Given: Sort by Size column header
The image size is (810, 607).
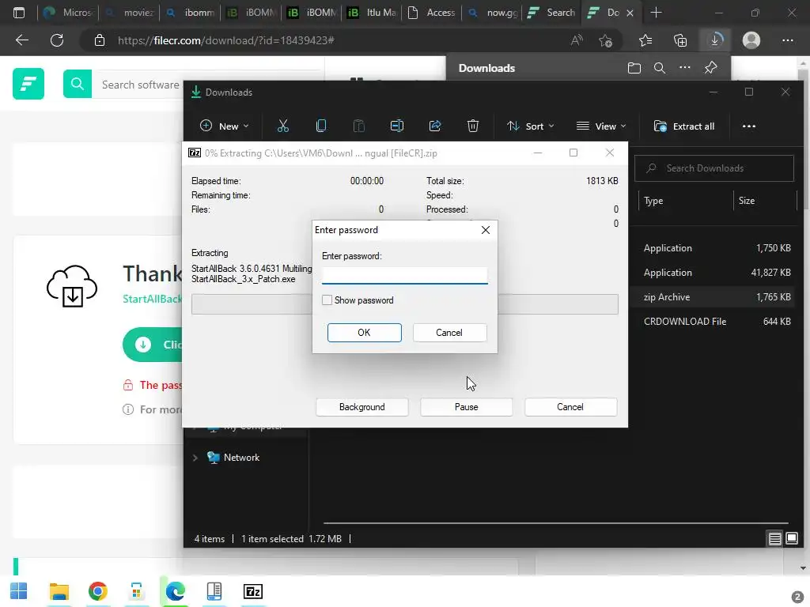Looking at the screenshot, I should [747, 201].
